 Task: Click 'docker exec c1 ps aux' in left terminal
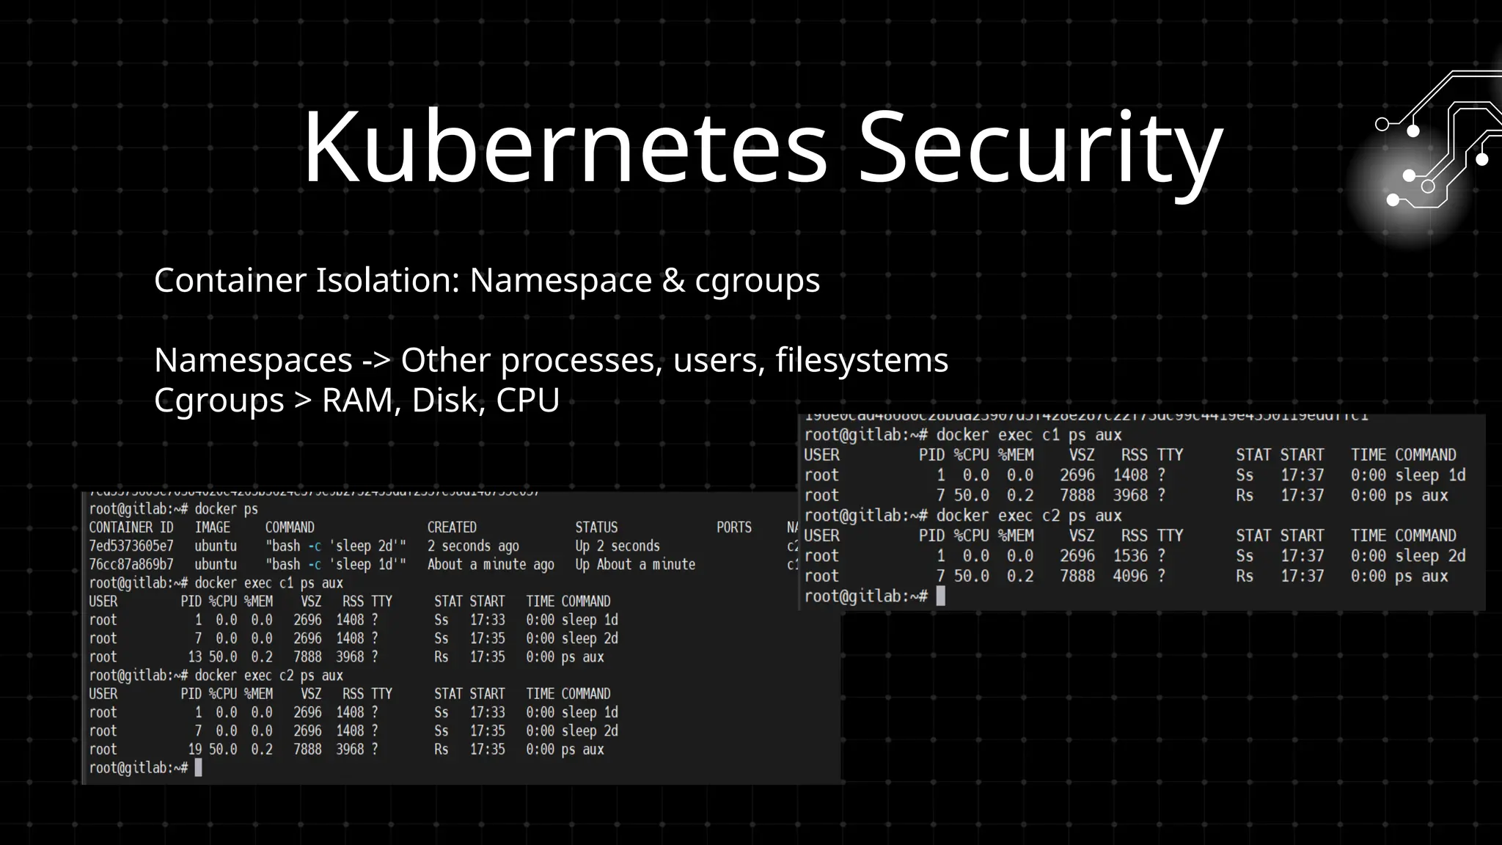268,583
